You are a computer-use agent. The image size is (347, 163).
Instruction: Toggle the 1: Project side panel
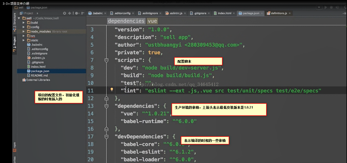click(15, 44)
